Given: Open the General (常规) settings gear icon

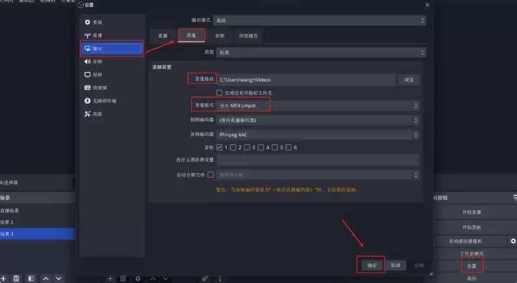Looking at the screenshot, I should coord(87,22).
